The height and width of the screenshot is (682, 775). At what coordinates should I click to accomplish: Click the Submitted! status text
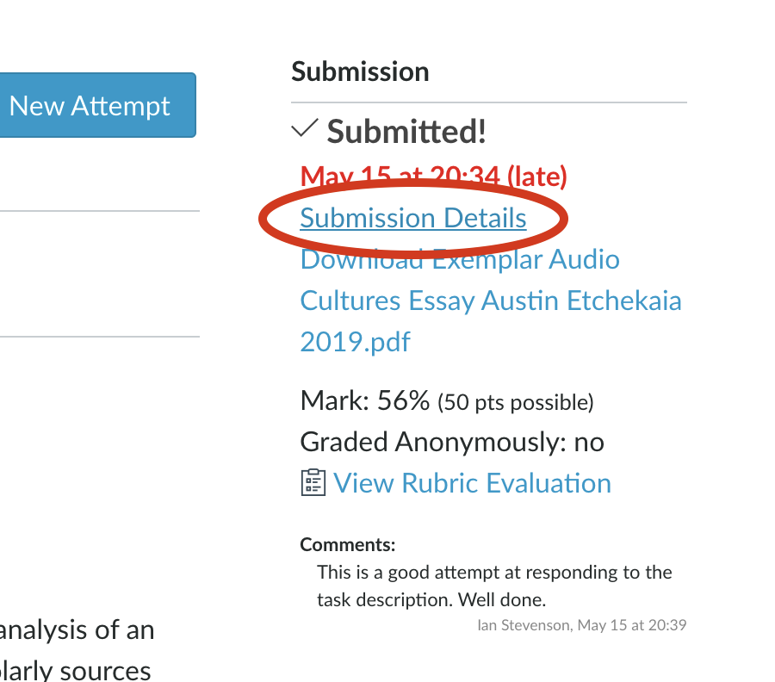click(x=406, y=131)
